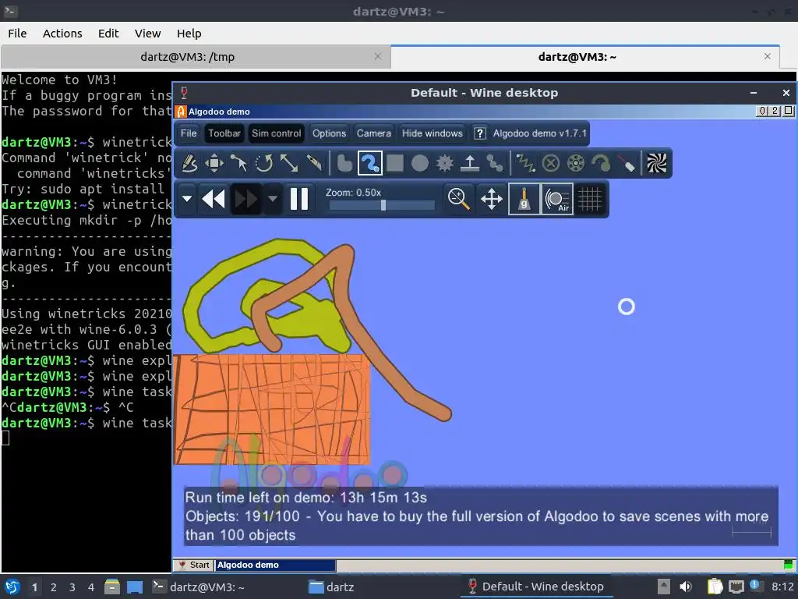Select the Texture tool swirl icon
This screenshot has height=599, width=798.
click(656, 164)
